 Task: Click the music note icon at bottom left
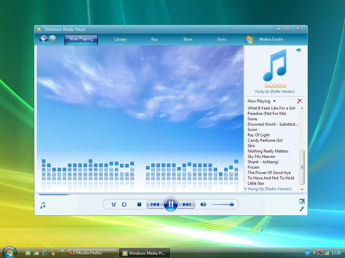(43, 205)
